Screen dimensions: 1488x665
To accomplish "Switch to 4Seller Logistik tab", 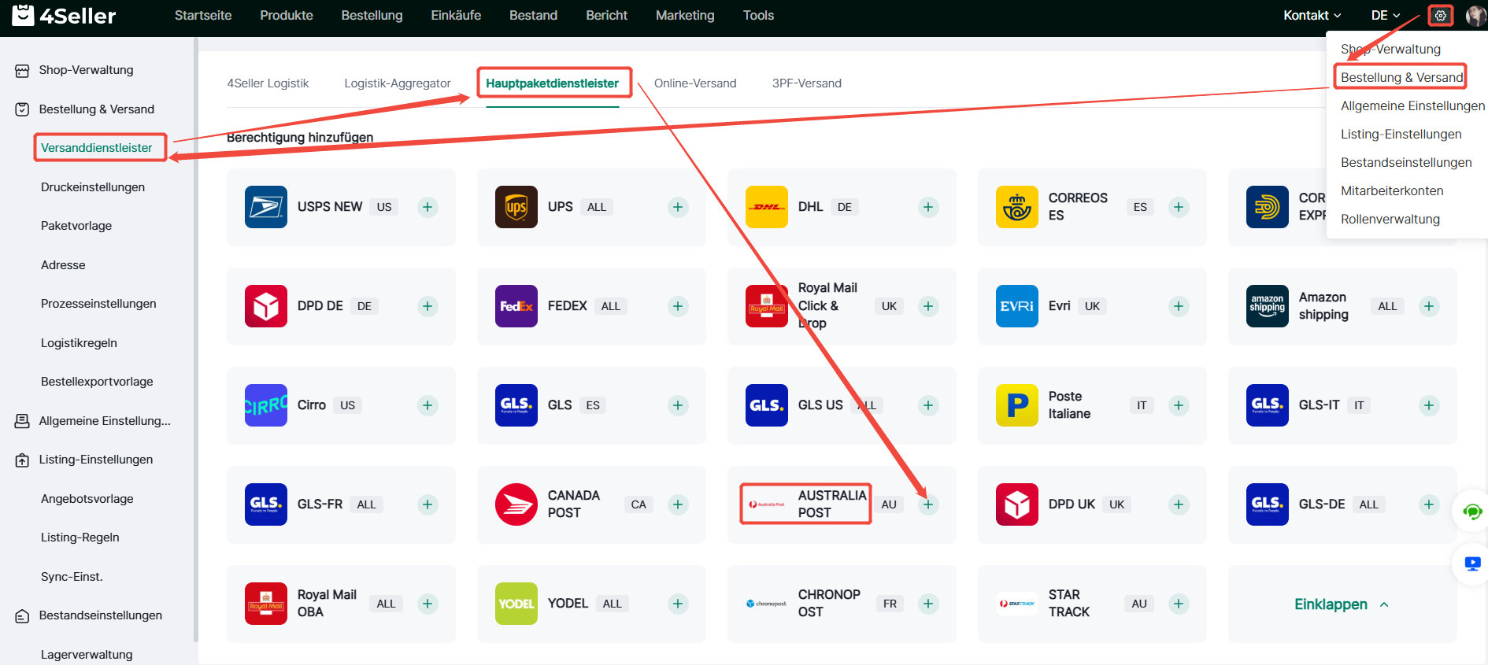I will point(268,83).
